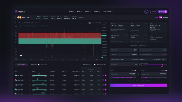Click edit icon on LTC / USDT row

[x=103, y=76]
